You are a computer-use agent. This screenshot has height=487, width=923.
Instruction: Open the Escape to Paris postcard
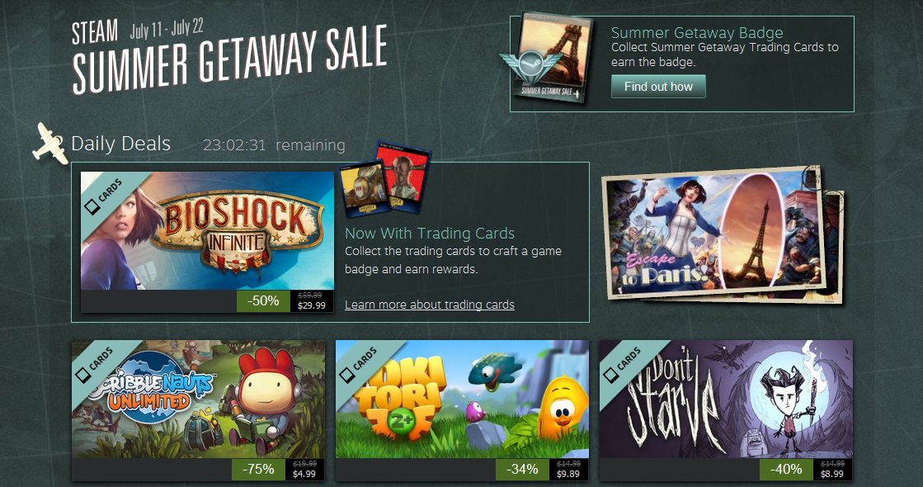click(723, 234)
